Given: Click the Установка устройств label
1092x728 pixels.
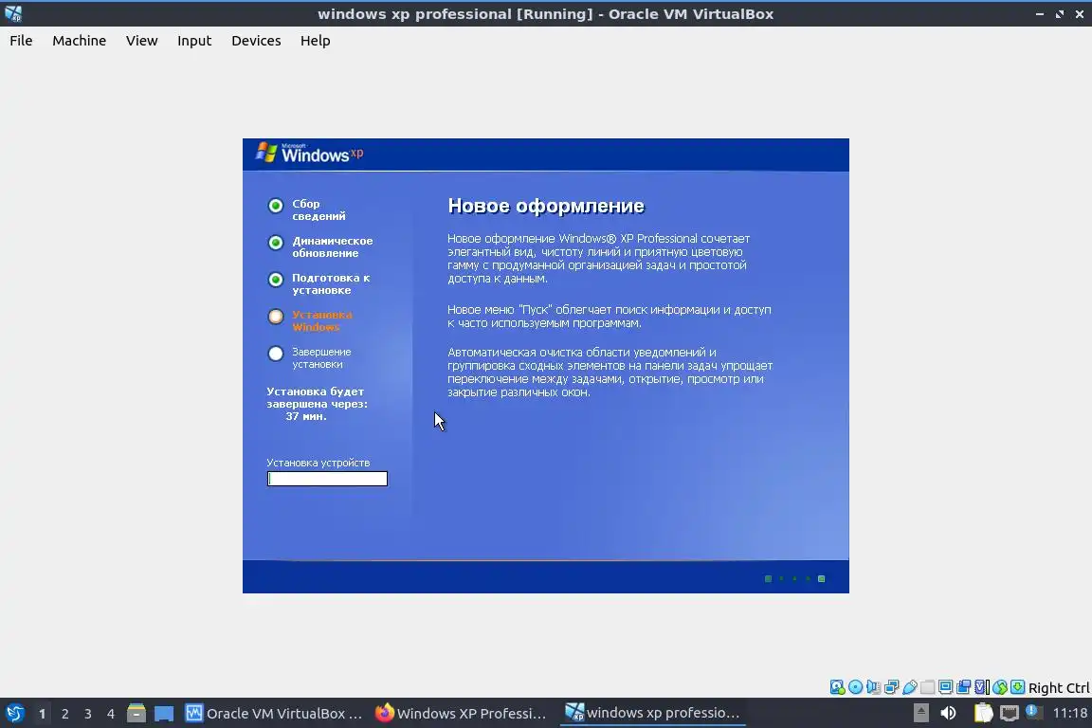Looking at the screenshot, I should [x=318, y=463].
